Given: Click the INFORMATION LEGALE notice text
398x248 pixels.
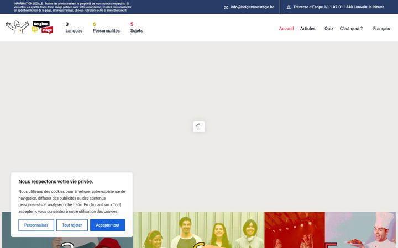Looking at the screenshot, I should (72, 7).
